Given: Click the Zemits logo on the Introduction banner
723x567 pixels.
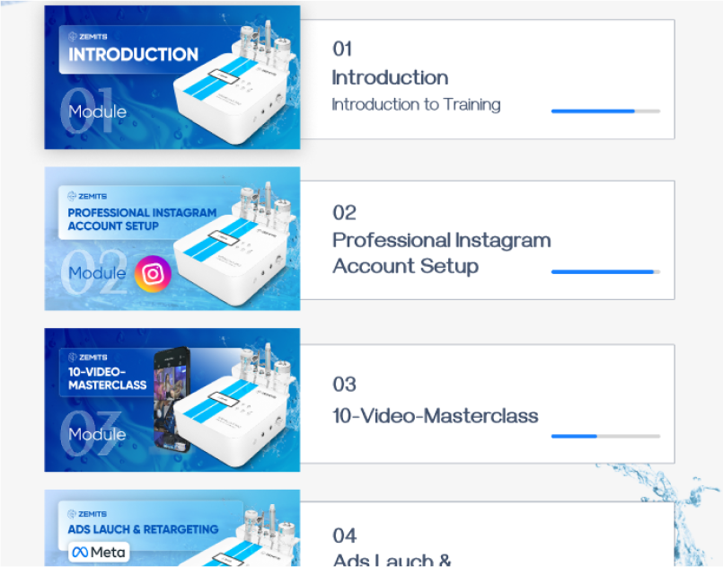Looking at the screenshot, I should click(x=88, y=37).
